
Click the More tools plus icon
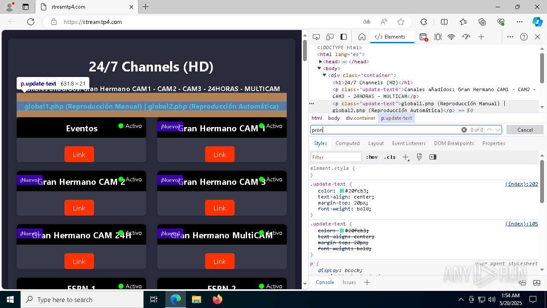[481, 37]
